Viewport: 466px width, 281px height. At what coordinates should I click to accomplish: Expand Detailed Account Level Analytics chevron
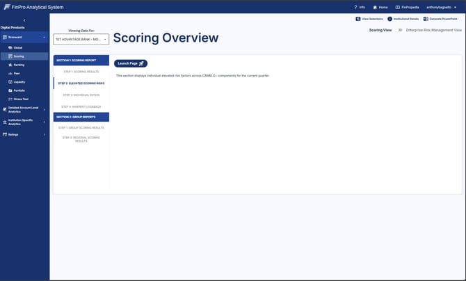[x=45, y=109]
